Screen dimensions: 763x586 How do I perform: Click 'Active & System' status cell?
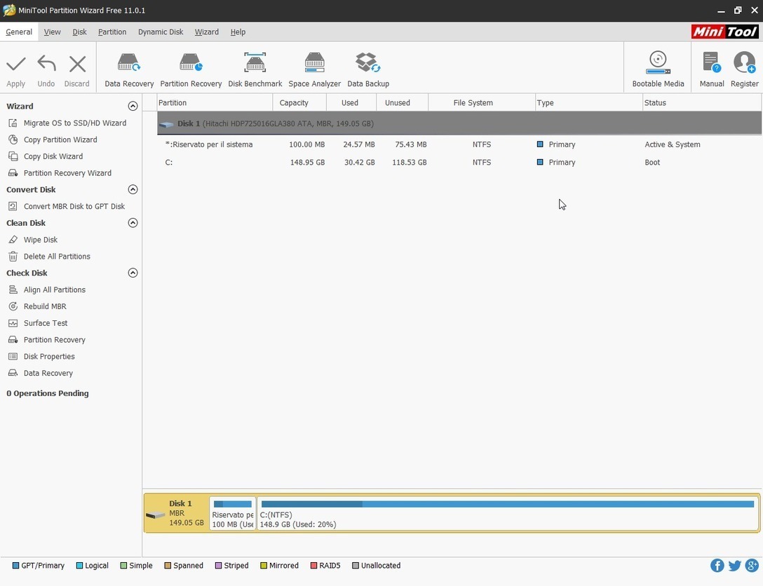(673, 144)
